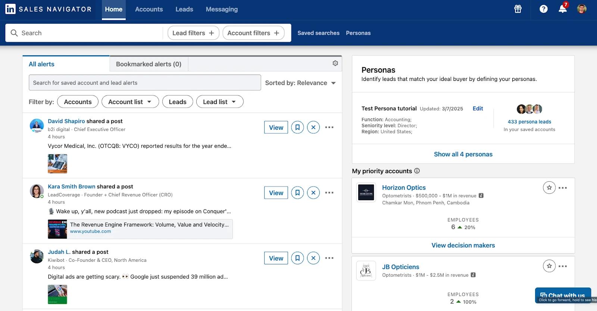Open the profile avatar menu
597x311 pixels.
[582, 9]
